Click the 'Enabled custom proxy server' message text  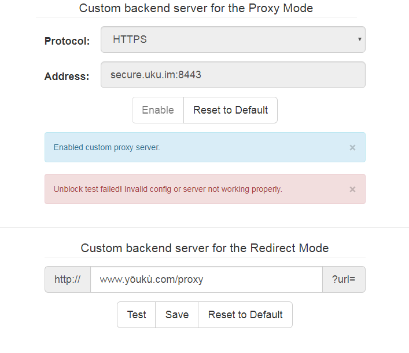point(106,147)
